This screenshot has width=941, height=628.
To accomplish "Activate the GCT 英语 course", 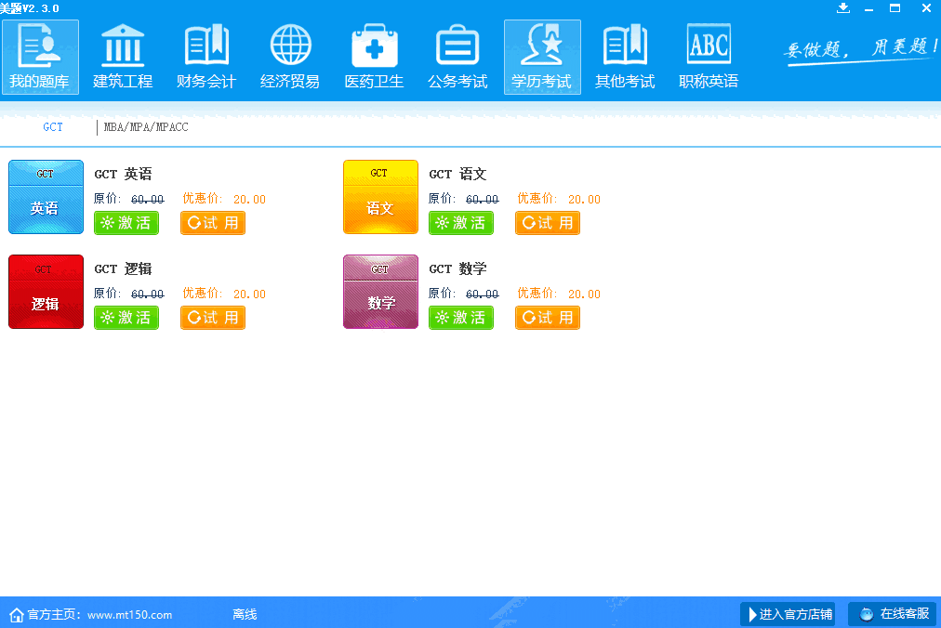I will coord(126,223).
